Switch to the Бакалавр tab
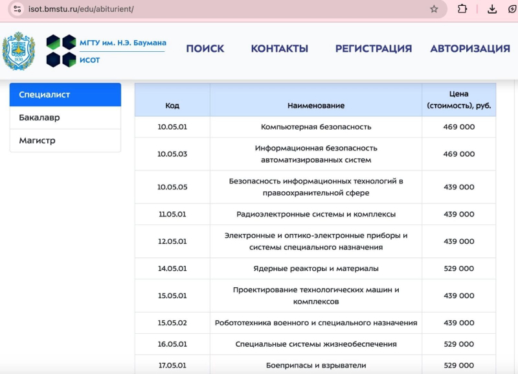The width and height of the screenshot is (518, 374). pos(65,118)
